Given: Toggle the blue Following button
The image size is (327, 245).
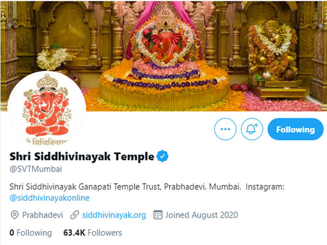Looking at the screenshot, I should 296,129.
